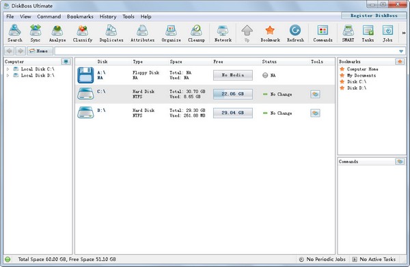Click the SMART disk monitor icon

[x=348, y=33]
